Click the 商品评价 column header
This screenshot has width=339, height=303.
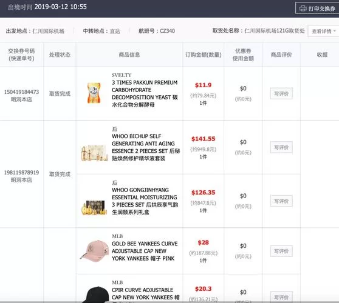281,55
